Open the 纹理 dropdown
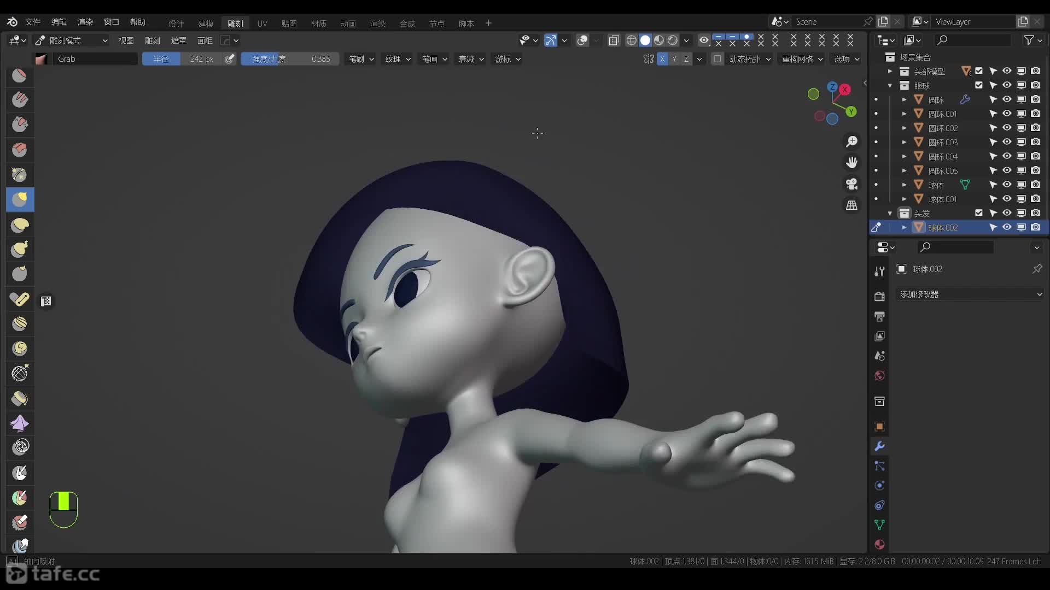Image resolution: width=1050 pixels, height=590 pixels. tap(398, 59)
